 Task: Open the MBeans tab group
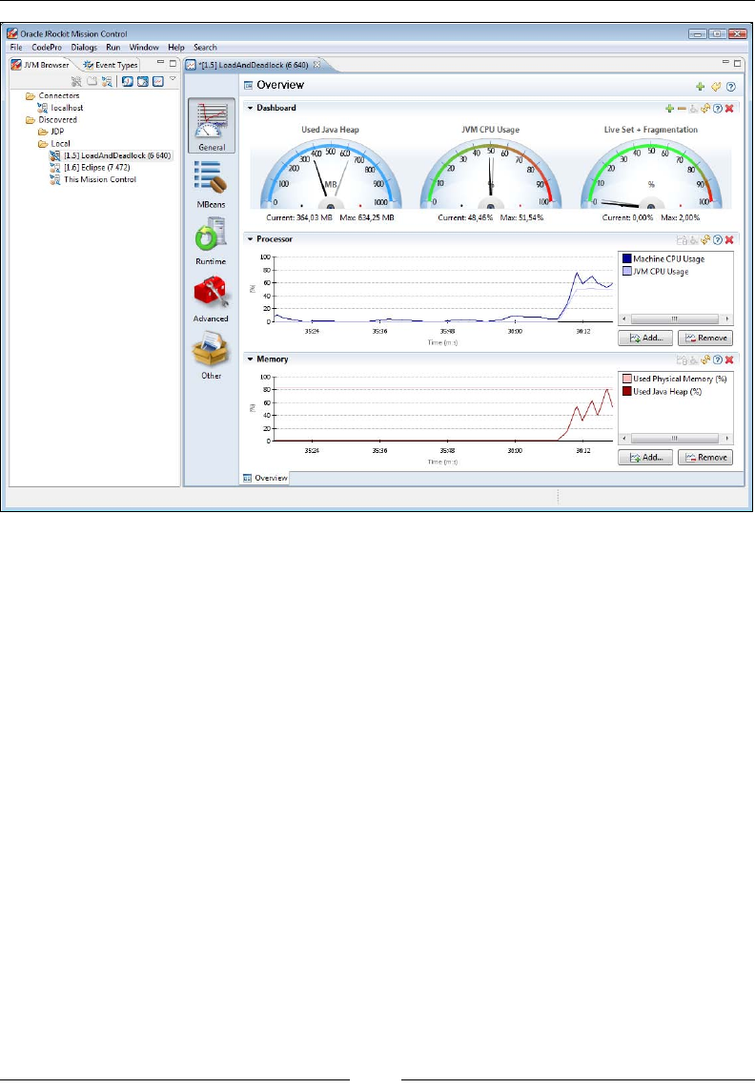click(x=211, y=184)
